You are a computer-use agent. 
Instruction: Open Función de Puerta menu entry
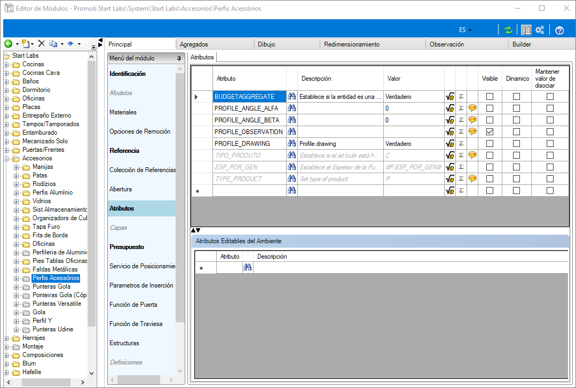tap(133, 305)
